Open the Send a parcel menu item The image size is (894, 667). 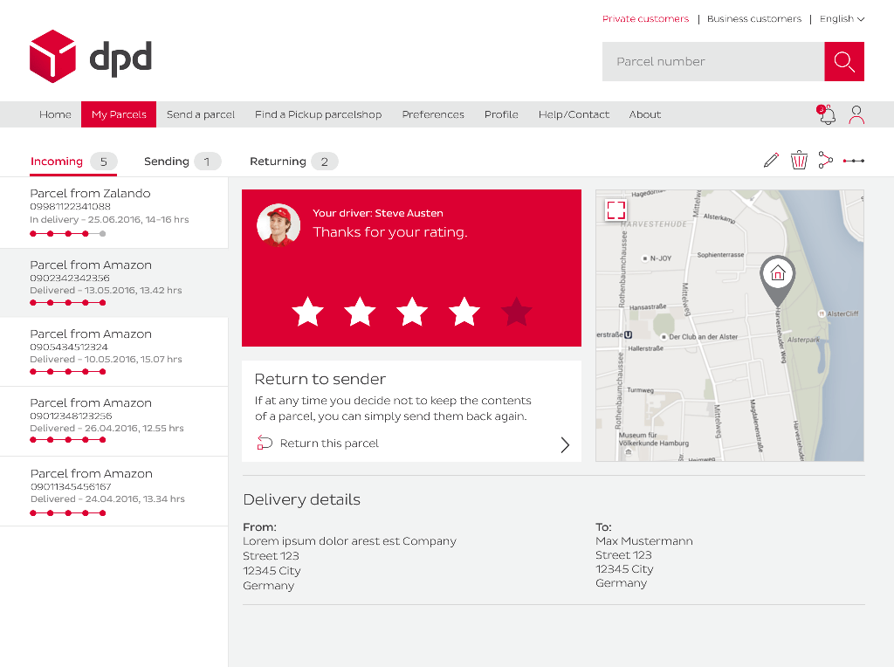(x=201, y=114)
